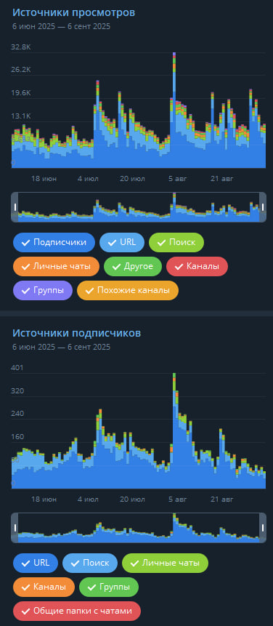Click the 5 авг peak in views chart

point(174,110)
